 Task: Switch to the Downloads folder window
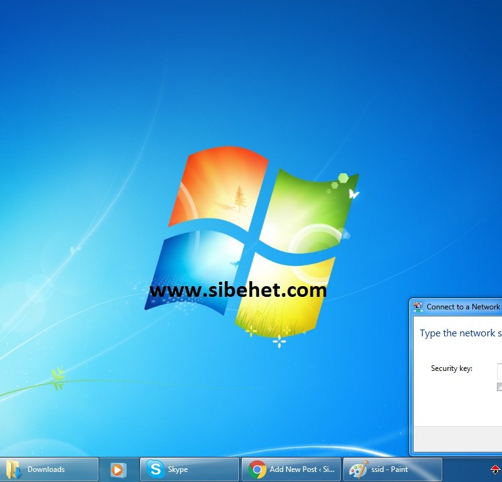pos(49,470)
